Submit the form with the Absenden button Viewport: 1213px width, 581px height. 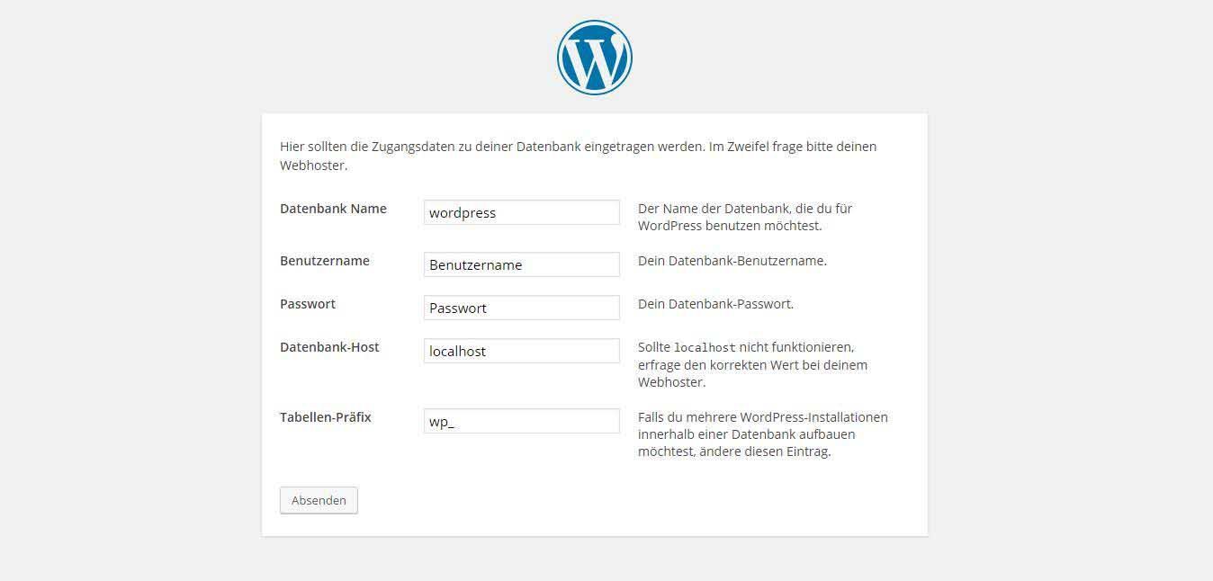point(319,500)
